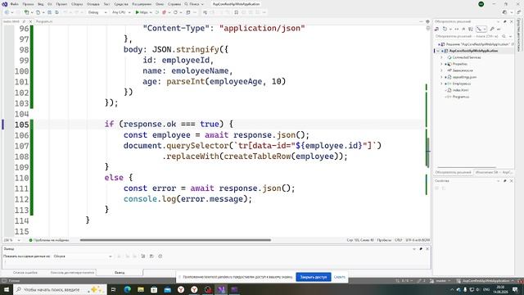Expand the Properties node in Solution Explorer
This screenshot has width=524, height=295.
(x=441, y=64)
